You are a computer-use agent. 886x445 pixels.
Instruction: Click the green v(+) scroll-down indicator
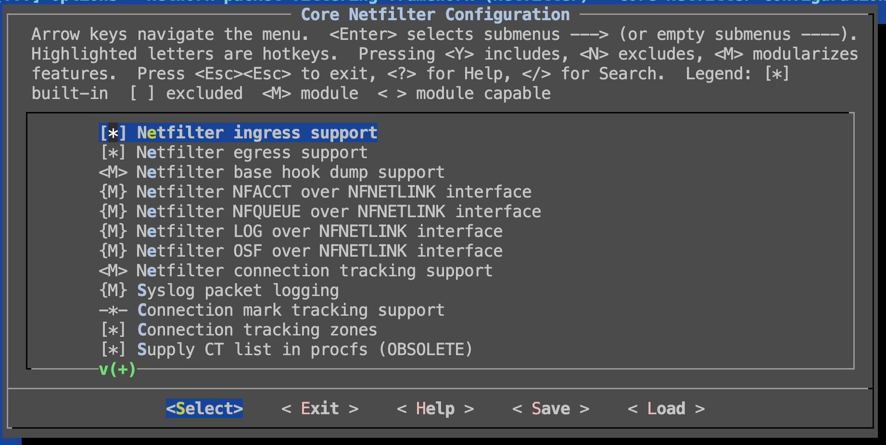point(117,370)
